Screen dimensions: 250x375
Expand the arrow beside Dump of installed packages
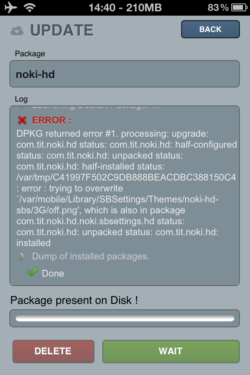23,257
